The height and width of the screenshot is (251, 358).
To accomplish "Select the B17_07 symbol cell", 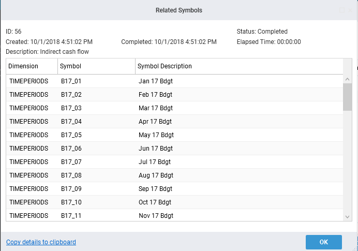I will (x=71, y=162).
